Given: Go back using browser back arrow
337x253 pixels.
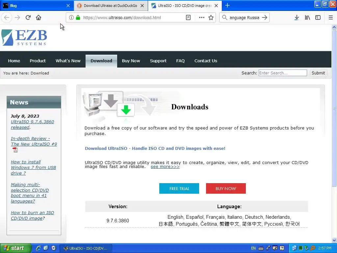Looking at the screenshot, I should pos(7,18).
